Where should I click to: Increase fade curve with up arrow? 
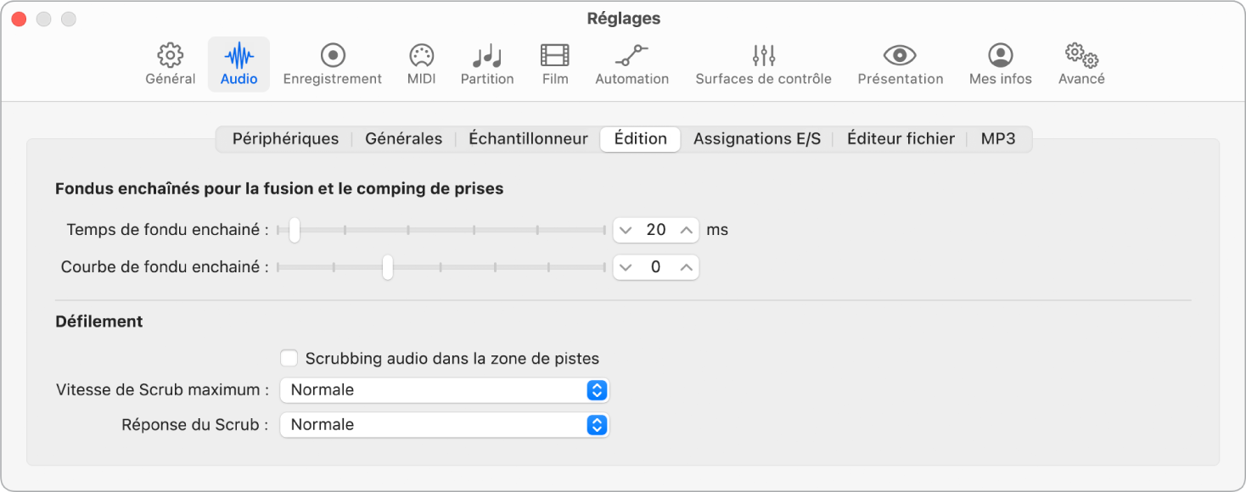[687, 267]
